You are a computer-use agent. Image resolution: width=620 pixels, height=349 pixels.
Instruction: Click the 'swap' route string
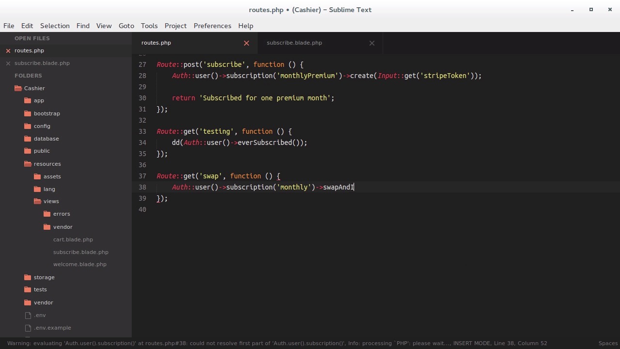(x=211, y=176)
